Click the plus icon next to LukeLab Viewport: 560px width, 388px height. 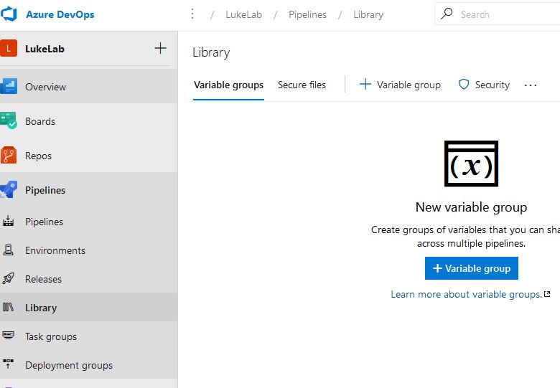click(160, 48)
